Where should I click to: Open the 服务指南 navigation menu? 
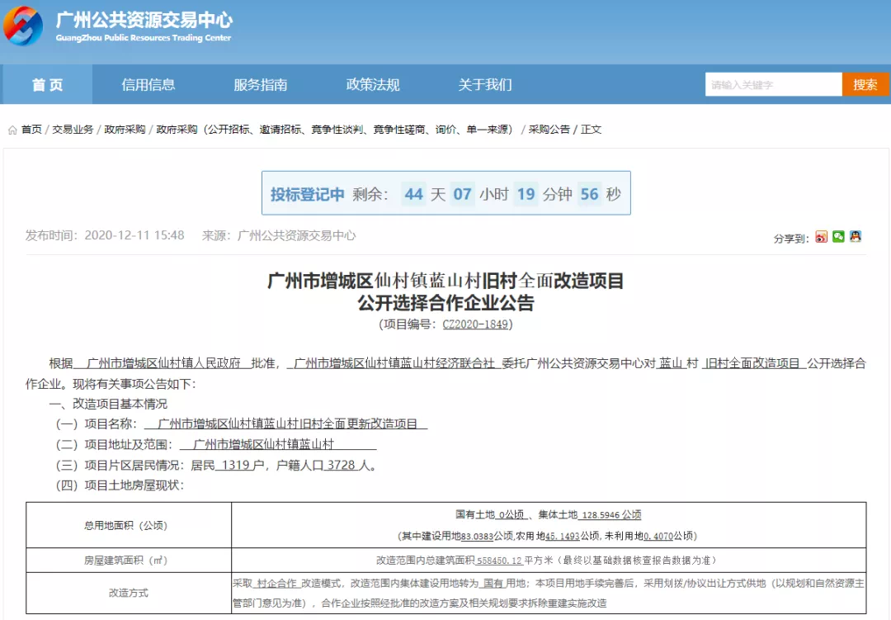tap(261, 84)
